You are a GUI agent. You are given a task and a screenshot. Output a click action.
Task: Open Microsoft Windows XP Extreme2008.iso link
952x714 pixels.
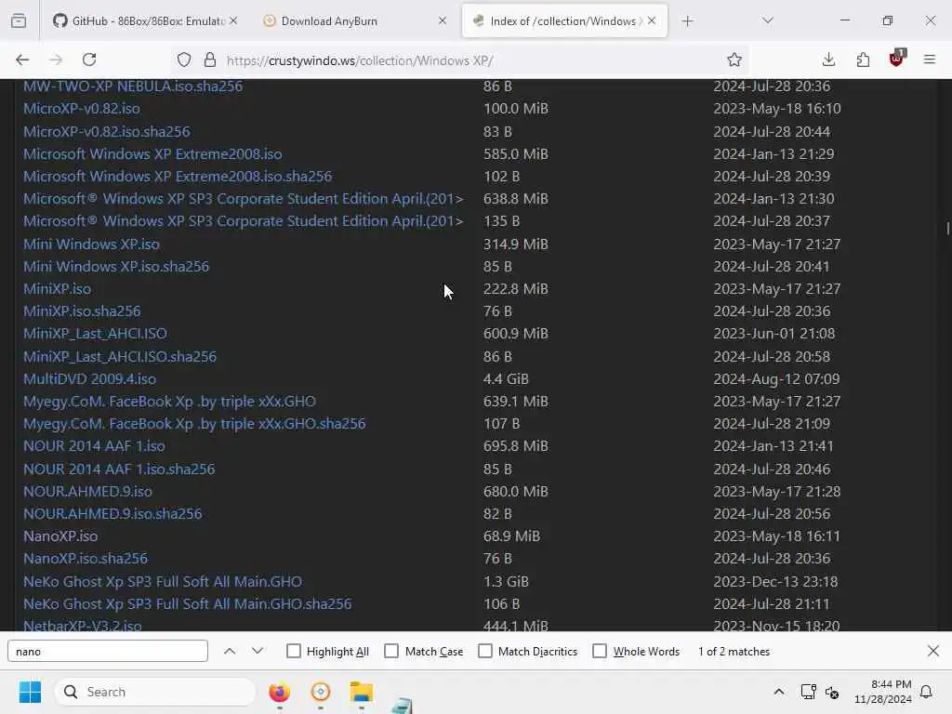coord(153,154)
